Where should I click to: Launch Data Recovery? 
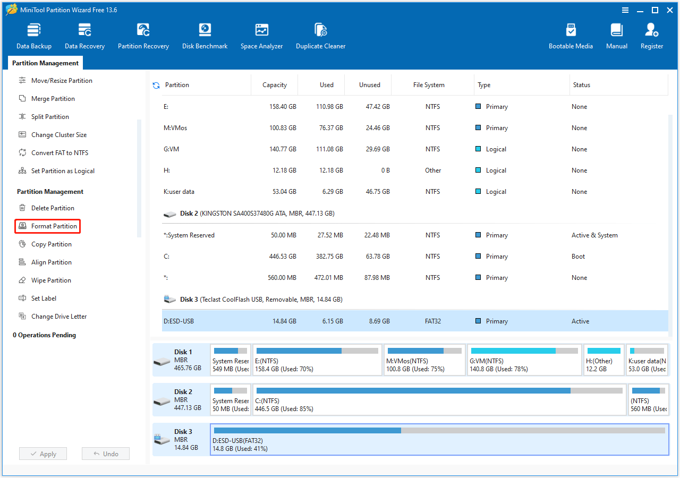click(x=84, y=35)
